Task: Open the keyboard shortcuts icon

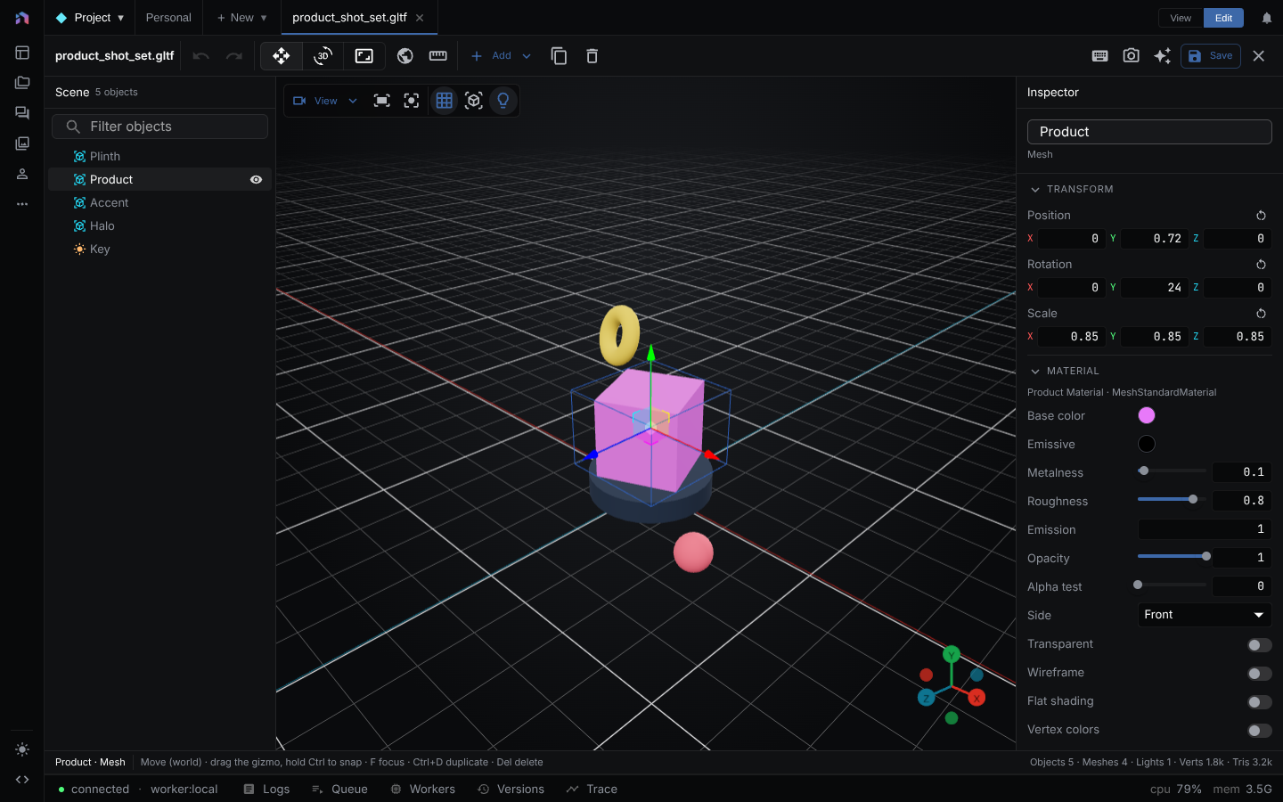Action: coord(1100,56)
